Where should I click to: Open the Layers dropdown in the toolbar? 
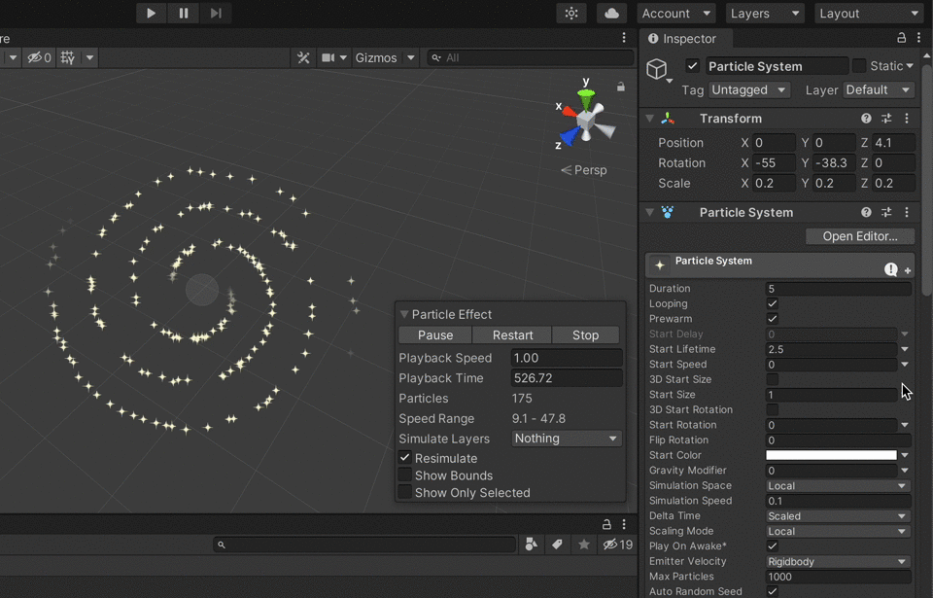pyautogui.click(x=765, y=13)
